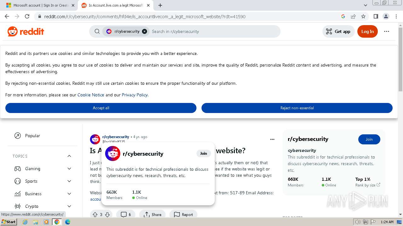Screen dimensions: 403x226
Task: Open the post's three-dots options menu
Action: (x=272, y=139)
